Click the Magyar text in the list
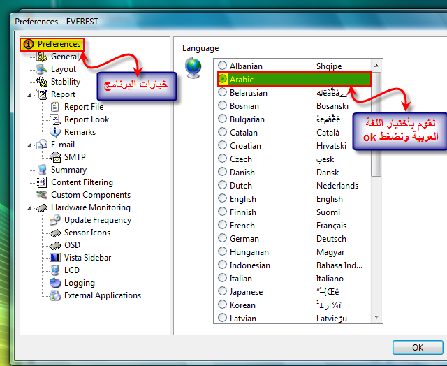Screen dimensions: 447x366 [330, 252]
